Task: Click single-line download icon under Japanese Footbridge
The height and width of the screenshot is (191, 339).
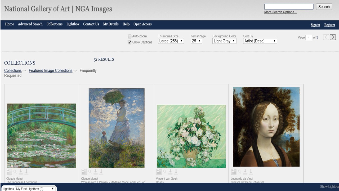Action: click(26, 172)
